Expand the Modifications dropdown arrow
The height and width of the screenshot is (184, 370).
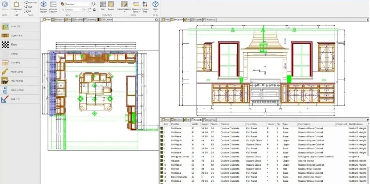click(x=124, y=12)
